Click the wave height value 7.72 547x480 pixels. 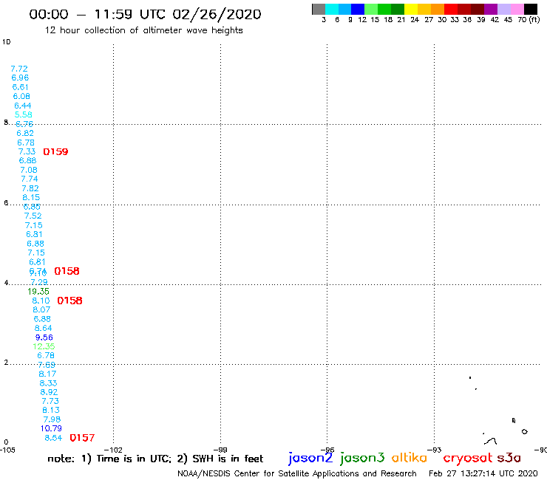point(19,69)
